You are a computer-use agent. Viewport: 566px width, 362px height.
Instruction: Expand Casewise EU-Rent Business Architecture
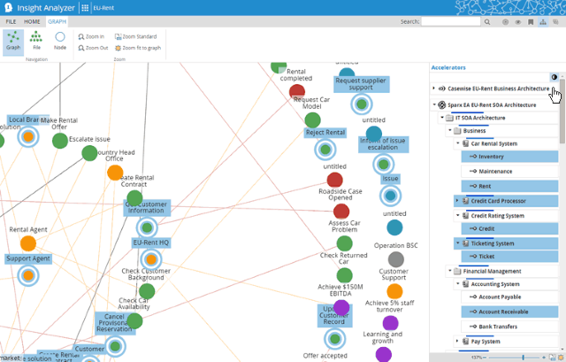[433, 89]
